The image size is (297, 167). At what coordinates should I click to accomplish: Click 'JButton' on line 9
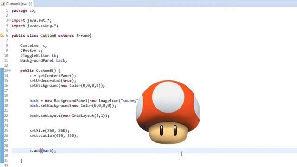(28, 51)
